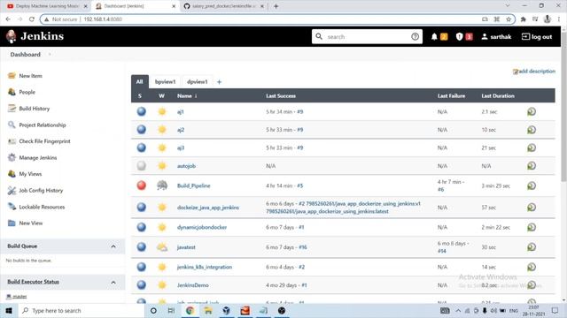Open Windows Start menu

point(9,310)
